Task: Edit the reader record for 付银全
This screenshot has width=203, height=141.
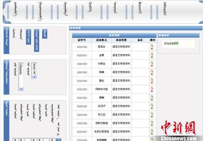Action: [x=152, y=62]
